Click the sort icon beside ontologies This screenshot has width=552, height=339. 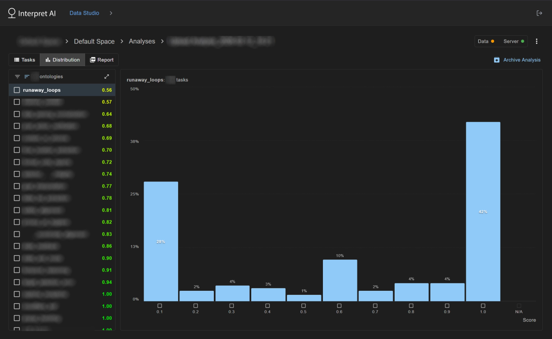27,77
